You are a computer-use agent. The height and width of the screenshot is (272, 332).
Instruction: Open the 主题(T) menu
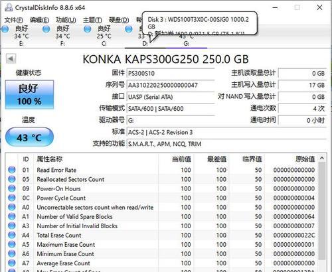92,21
